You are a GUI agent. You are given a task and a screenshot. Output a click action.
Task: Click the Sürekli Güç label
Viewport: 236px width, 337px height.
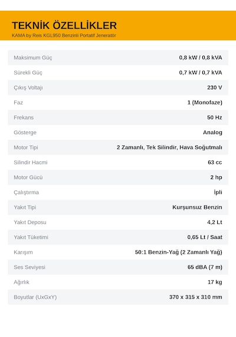(28, 73)
